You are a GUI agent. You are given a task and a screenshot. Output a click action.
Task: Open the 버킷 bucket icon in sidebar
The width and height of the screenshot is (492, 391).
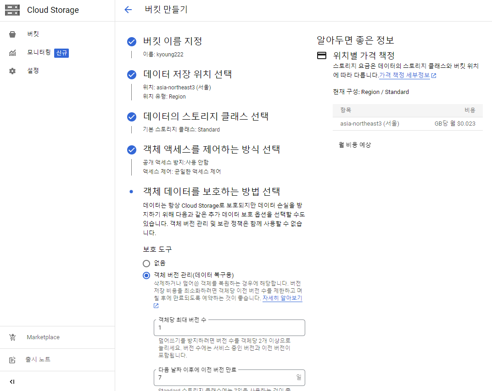point(12,34)
